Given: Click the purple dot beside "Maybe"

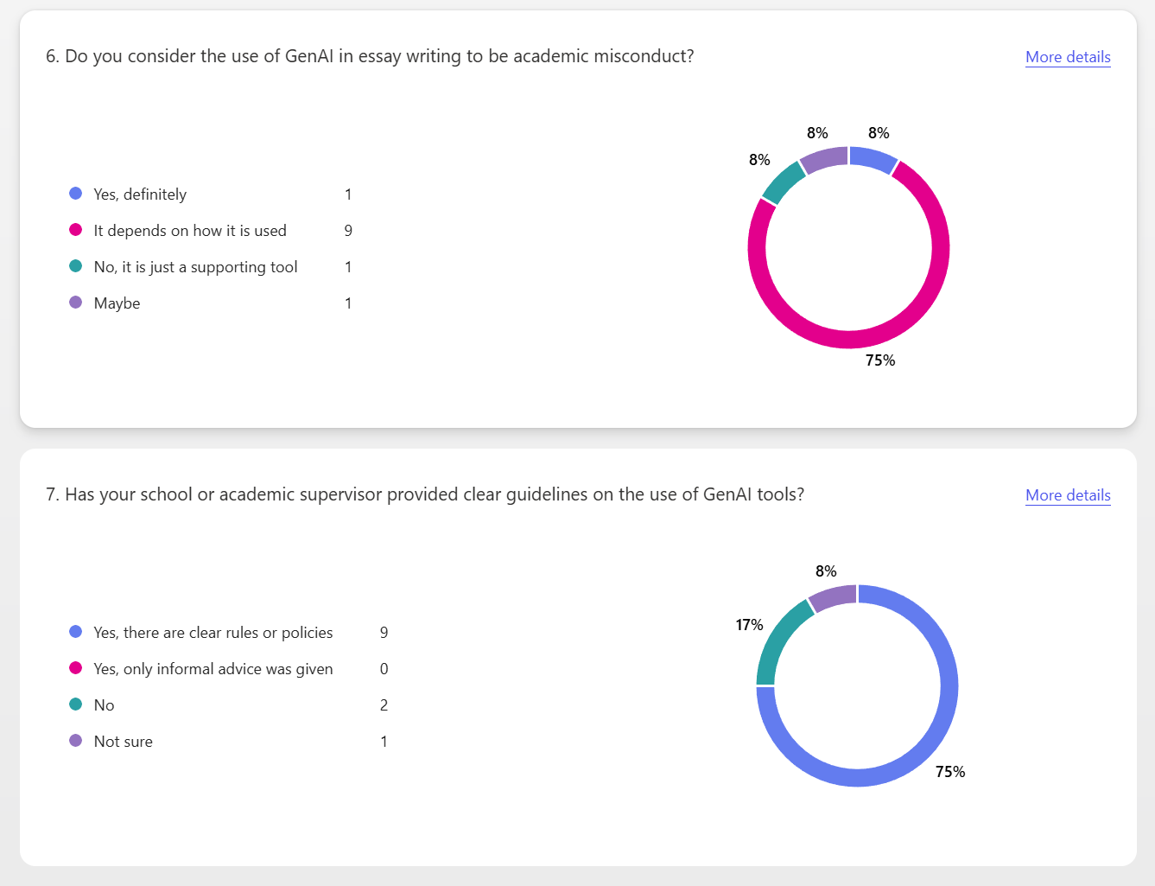Looking at the screenshot, I should point(76,303).
